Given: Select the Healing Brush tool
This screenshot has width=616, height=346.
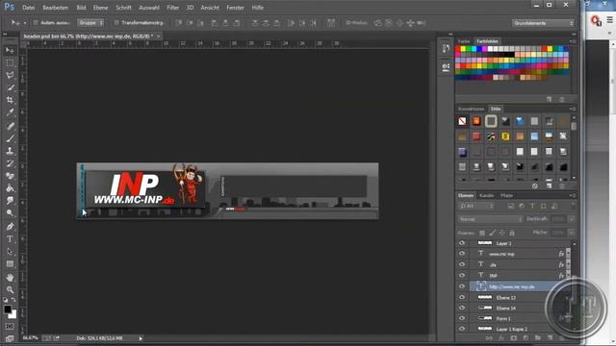Looking at the screenshot, I should [x=11, y=126].
